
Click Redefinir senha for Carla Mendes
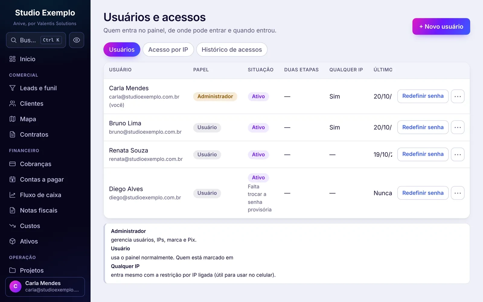pyautogui.click(x=423, y=96)
